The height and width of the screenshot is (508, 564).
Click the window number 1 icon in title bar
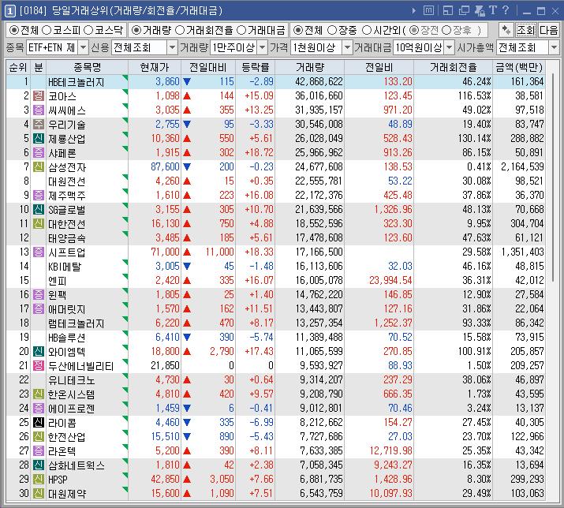tap(10, 11)
